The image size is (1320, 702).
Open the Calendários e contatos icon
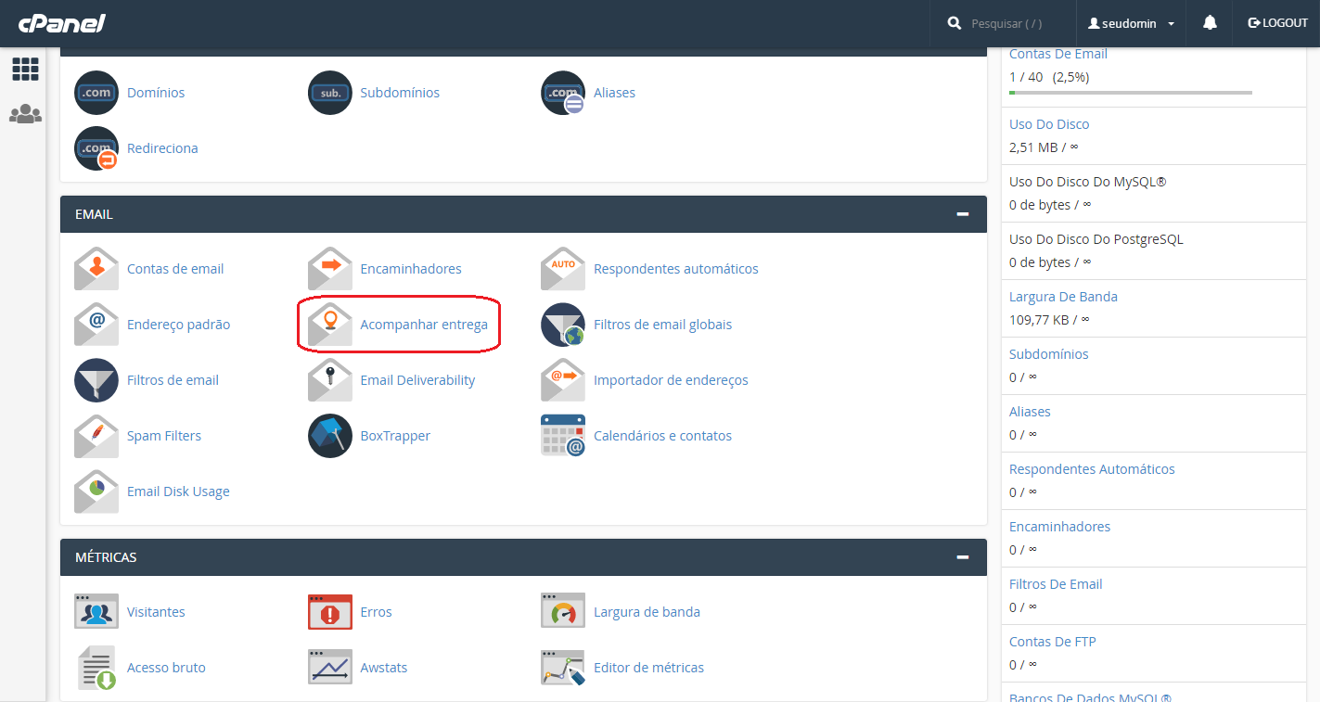click(x=563, y=436)
